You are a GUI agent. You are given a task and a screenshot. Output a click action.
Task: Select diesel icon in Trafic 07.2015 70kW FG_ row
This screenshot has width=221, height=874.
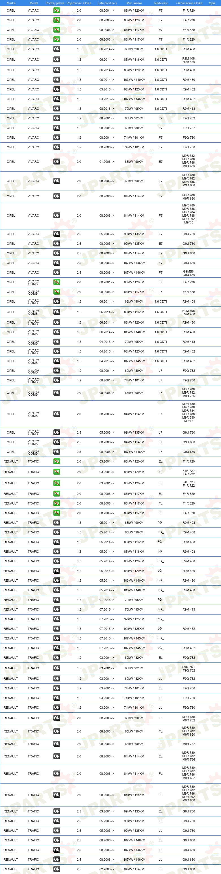57,599
